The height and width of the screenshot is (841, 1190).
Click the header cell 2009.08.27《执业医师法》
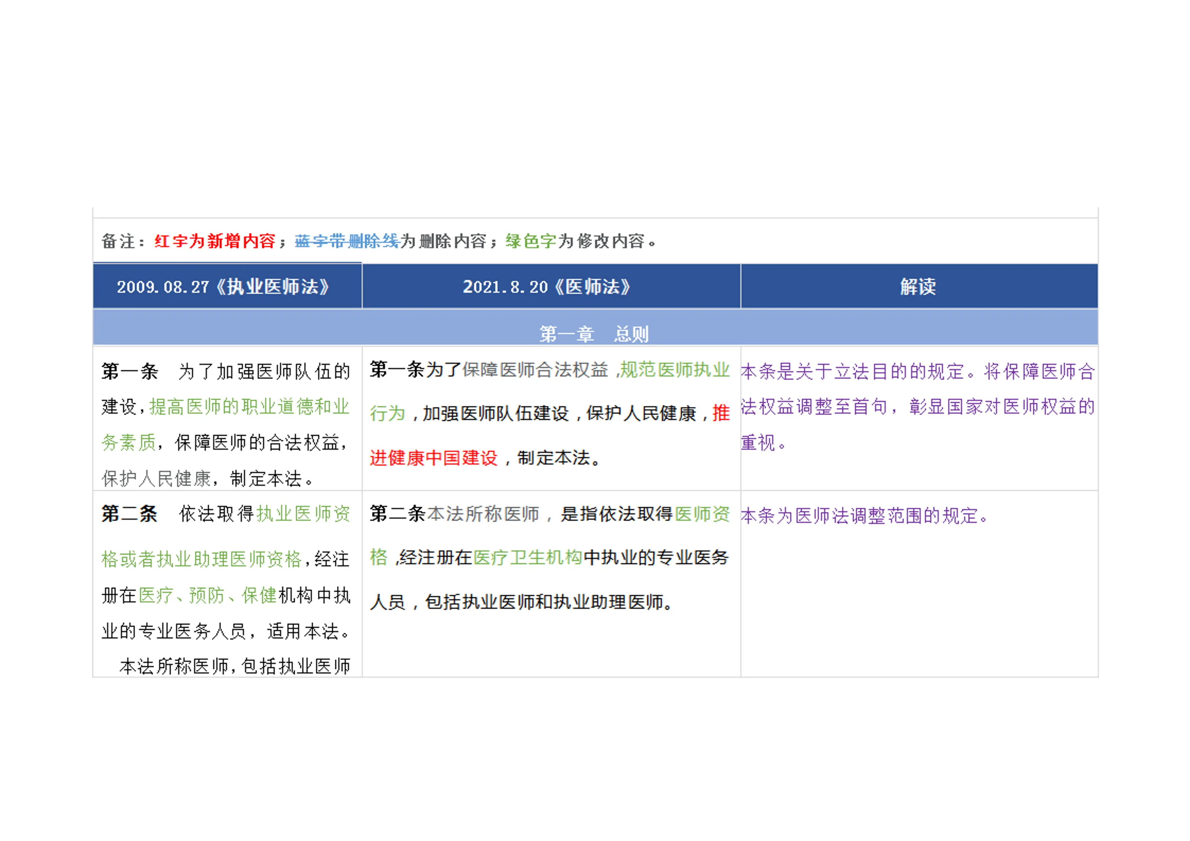click(227, 286)
